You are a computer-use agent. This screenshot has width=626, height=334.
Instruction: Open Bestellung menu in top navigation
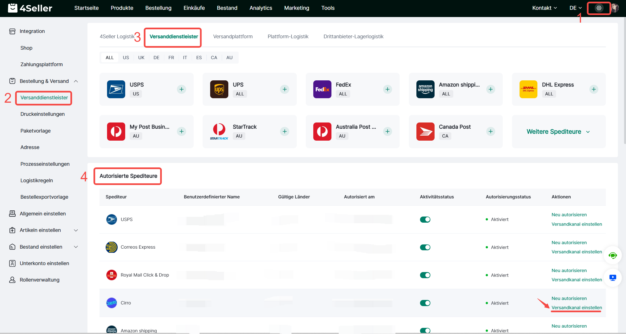158,8
